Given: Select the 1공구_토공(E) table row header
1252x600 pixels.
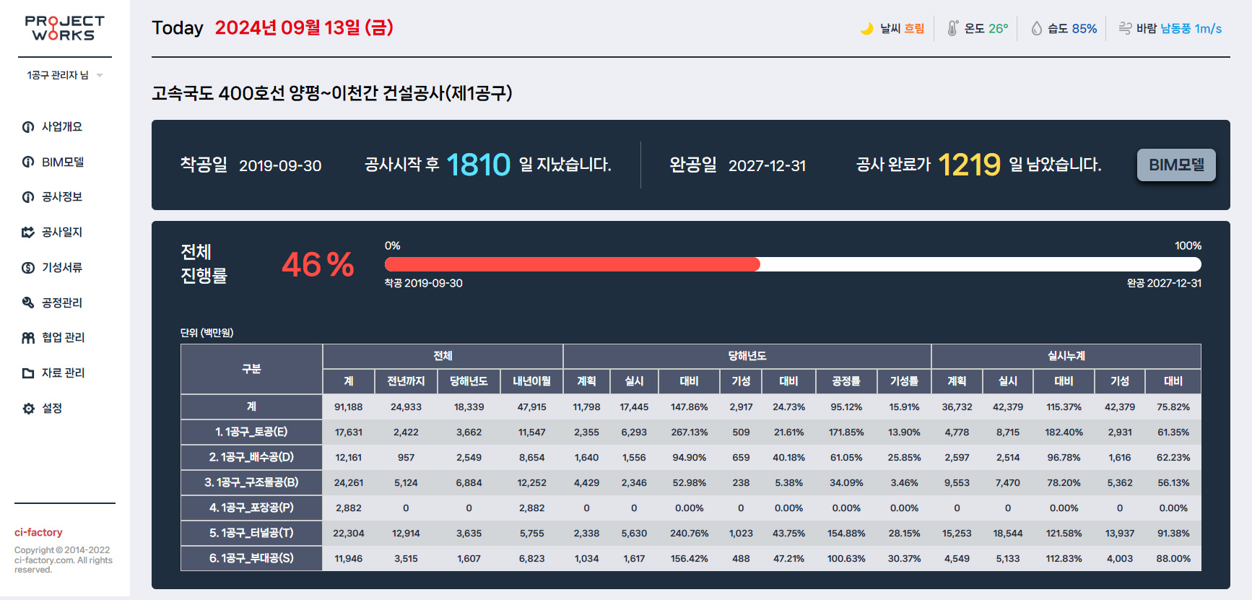Looking at the screenshot, I should (251, 432).
